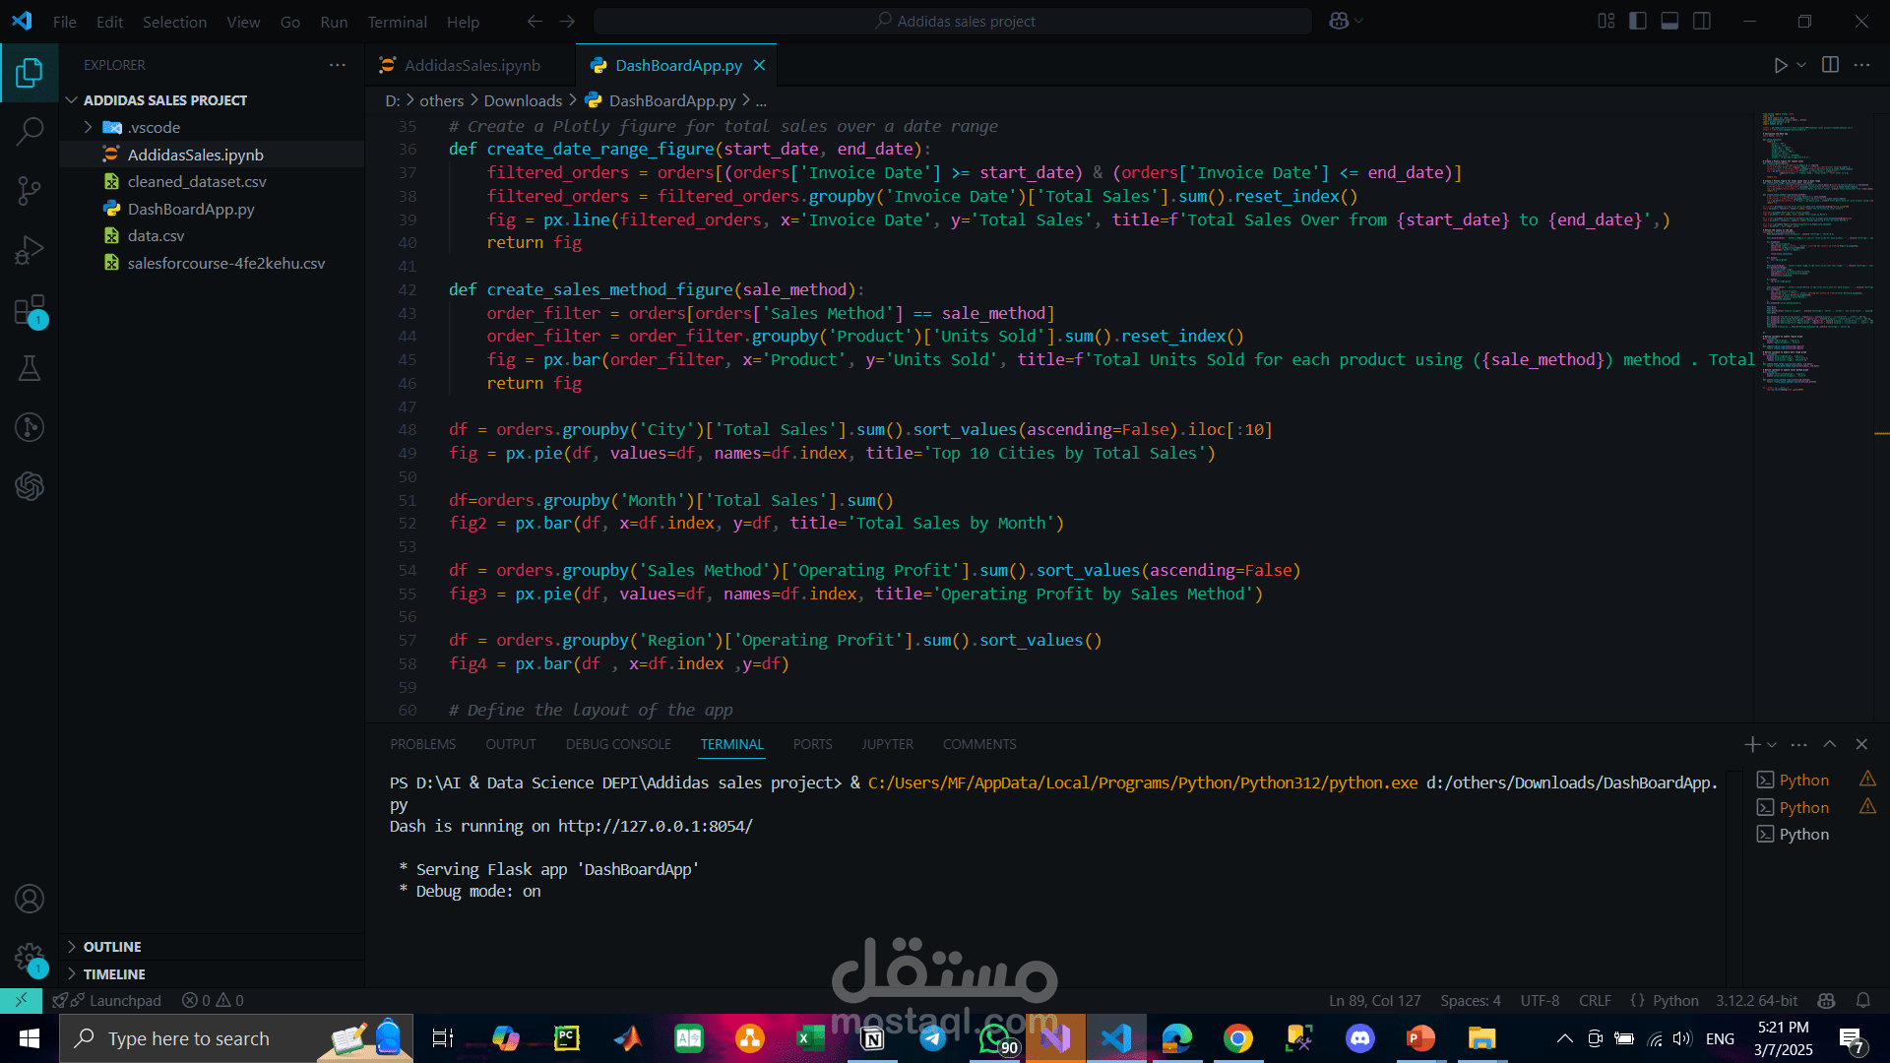Open the Accounts menu icon
This screenshot has height=1063, width=1890.
tap(30, 899)
